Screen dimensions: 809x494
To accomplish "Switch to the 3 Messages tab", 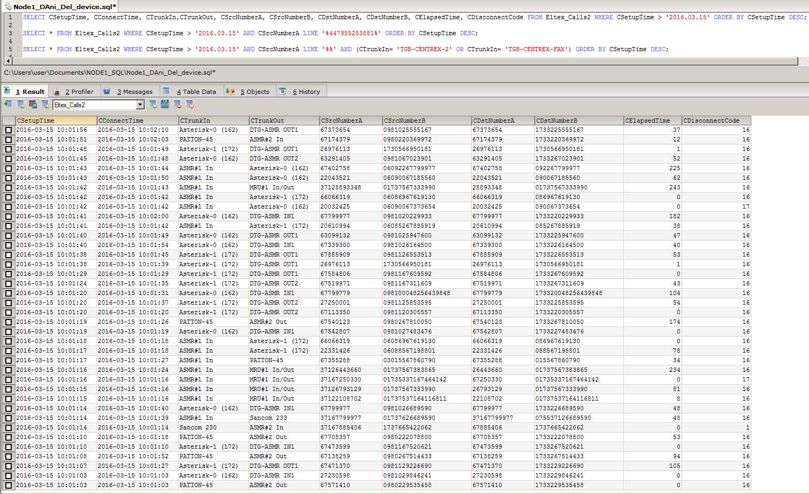I will coord(129,92).
